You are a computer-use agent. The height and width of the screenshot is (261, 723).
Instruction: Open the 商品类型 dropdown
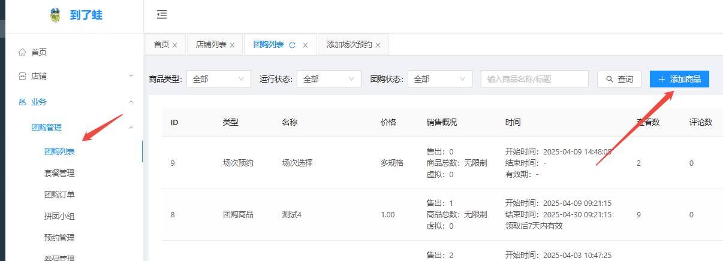click(219, 78)
